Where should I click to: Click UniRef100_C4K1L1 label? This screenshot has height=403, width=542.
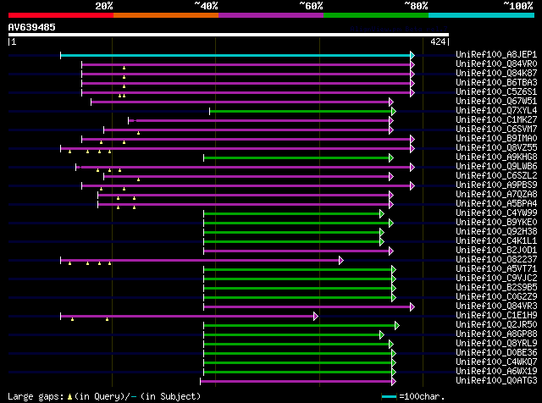(x=496, y=241)
